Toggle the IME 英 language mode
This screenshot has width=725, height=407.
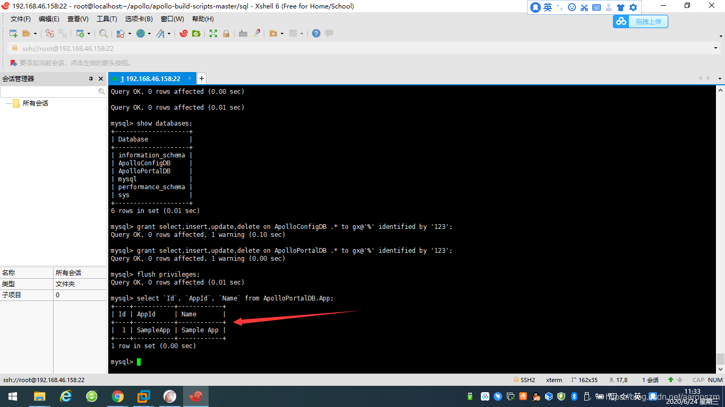click(x=548, y=7)
